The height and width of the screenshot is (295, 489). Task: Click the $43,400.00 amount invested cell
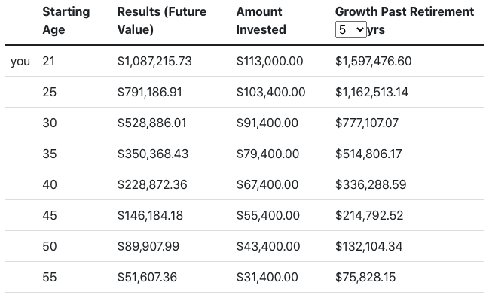click(x=268, y=246)
